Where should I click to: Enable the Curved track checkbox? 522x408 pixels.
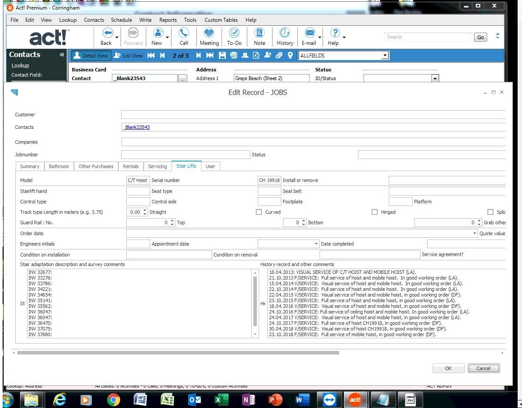pos(374,212)
